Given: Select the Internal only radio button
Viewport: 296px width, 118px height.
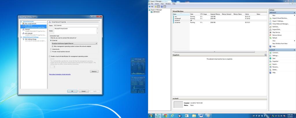Looking at the screenshot, I should coord(51,49).
